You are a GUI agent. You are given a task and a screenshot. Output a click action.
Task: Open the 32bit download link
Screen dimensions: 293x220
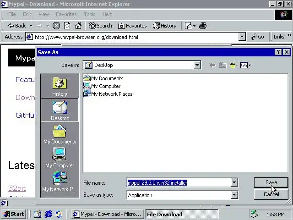[x=17, y=188]
